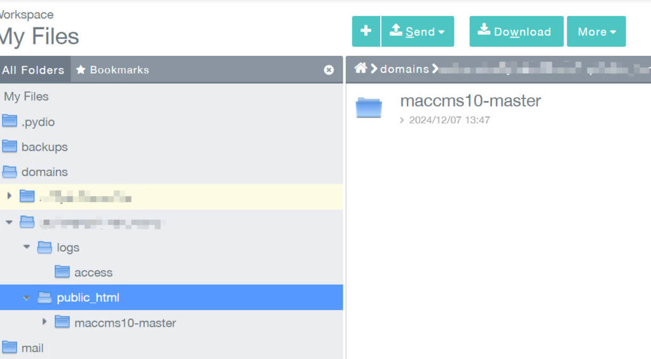
Task: Click the .pydio folder icon
Action: pos(10,121)
